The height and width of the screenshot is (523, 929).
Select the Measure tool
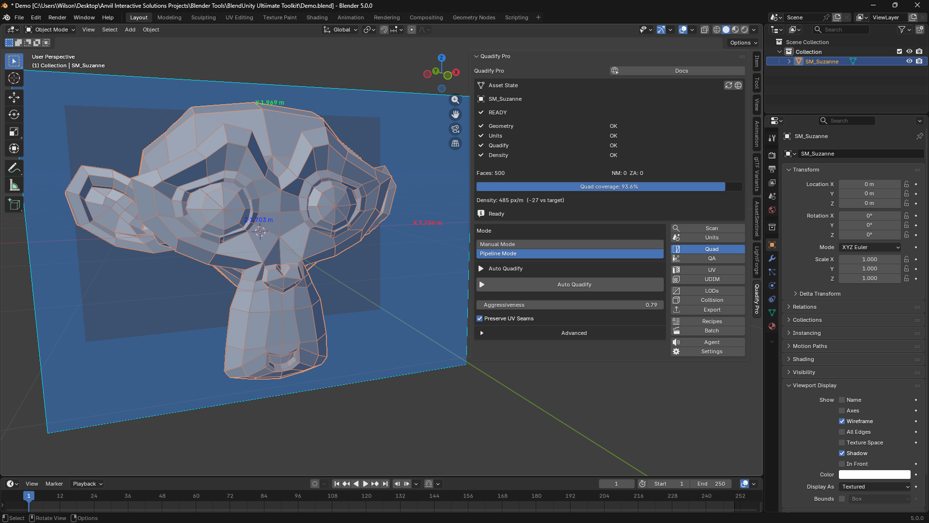(14, 185)
